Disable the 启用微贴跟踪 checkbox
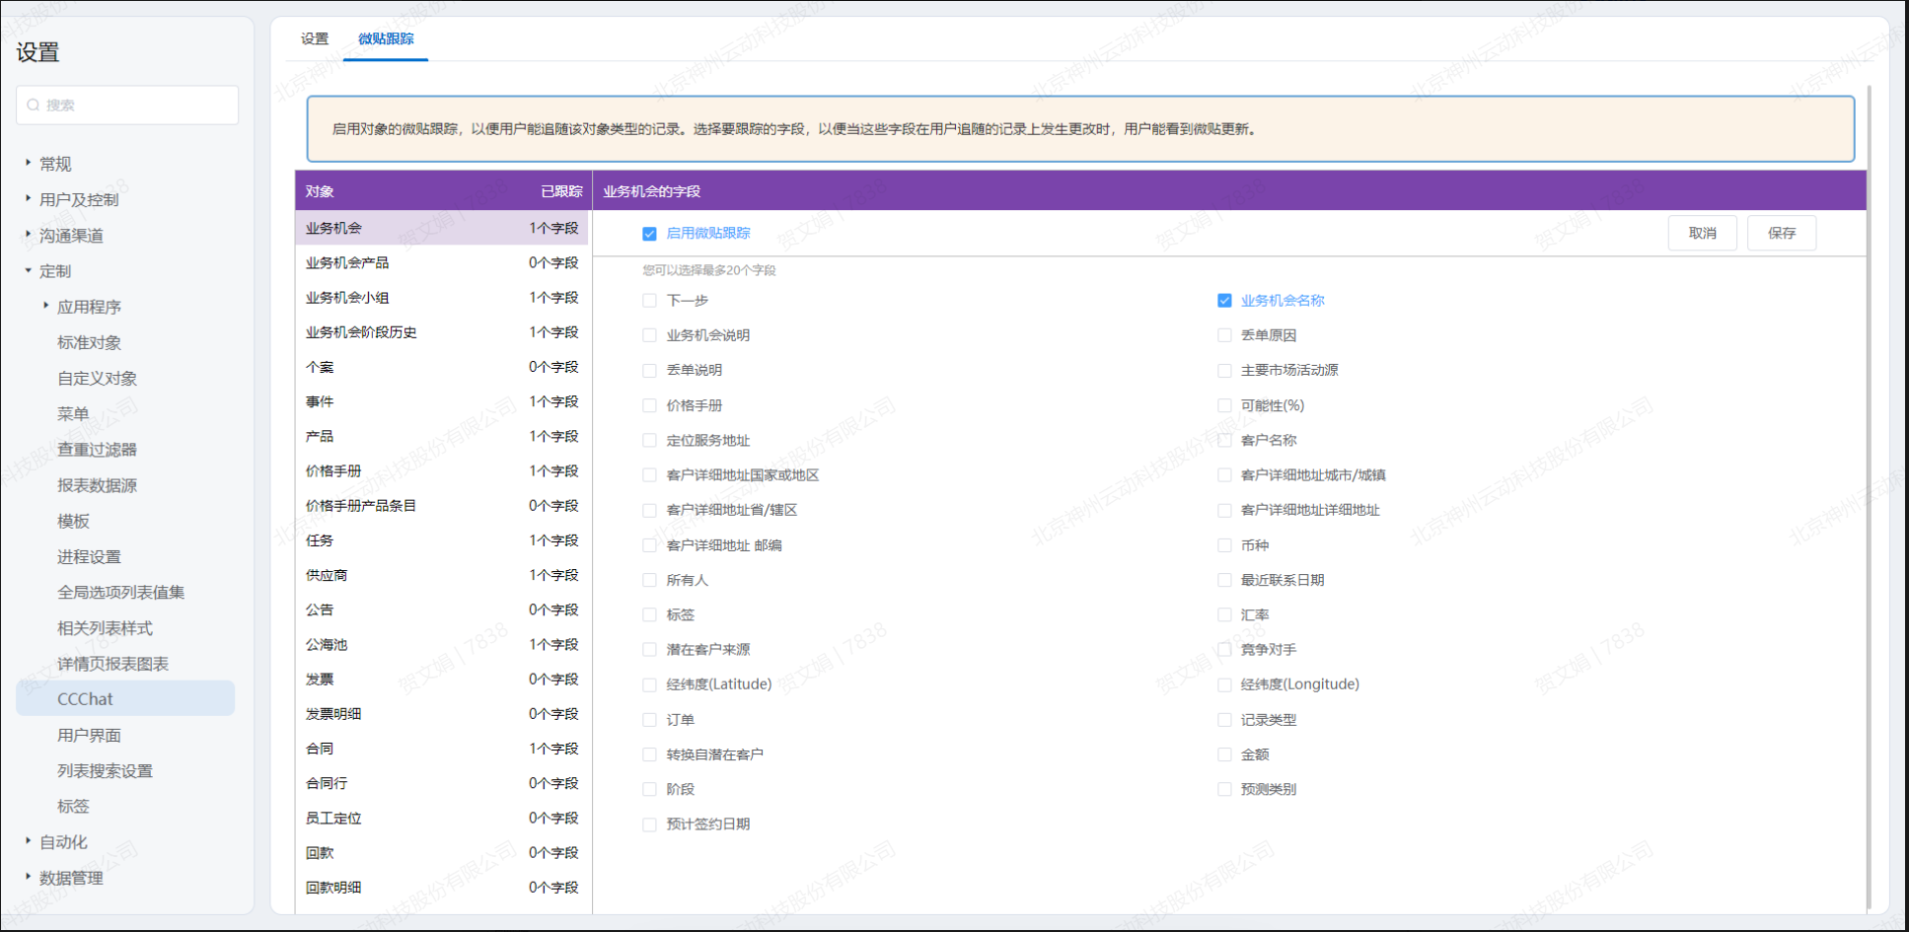This screenshot has width=1909, height=932. (x=649, y=234)
